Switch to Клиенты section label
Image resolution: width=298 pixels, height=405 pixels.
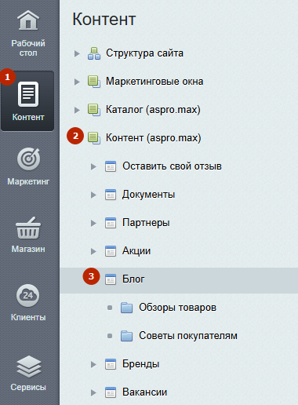coord(28,317)
